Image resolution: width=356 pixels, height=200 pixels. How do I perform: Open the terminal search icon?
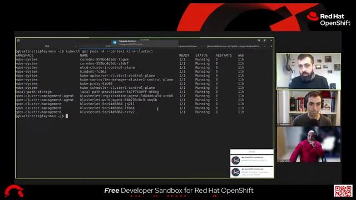pos(259,41)
